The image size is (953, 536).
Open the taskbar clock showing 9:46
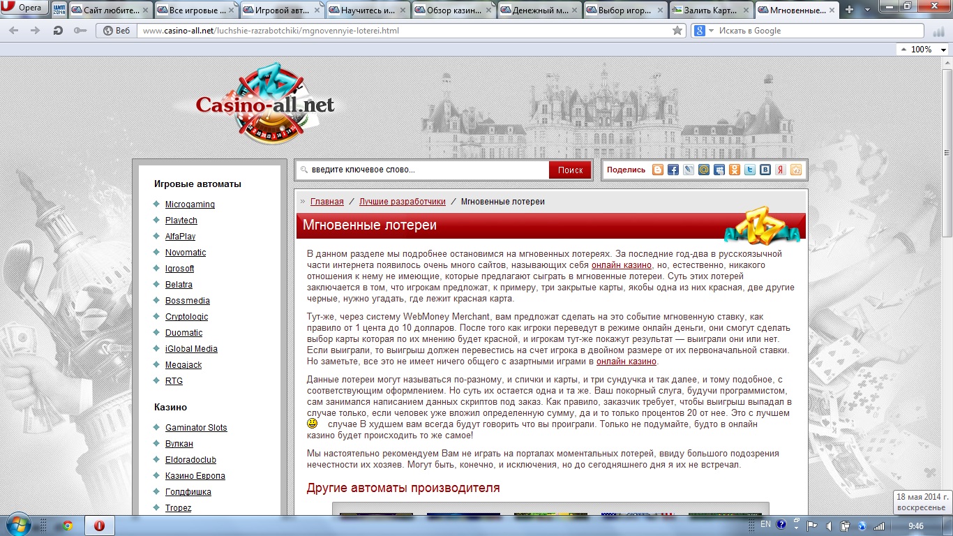coord(916,526)
